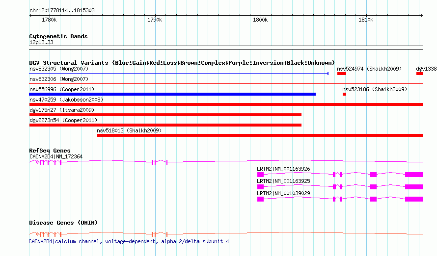
Task: Select the Disease Genes (OMIM) track title
Action: [x=63, y=223]
